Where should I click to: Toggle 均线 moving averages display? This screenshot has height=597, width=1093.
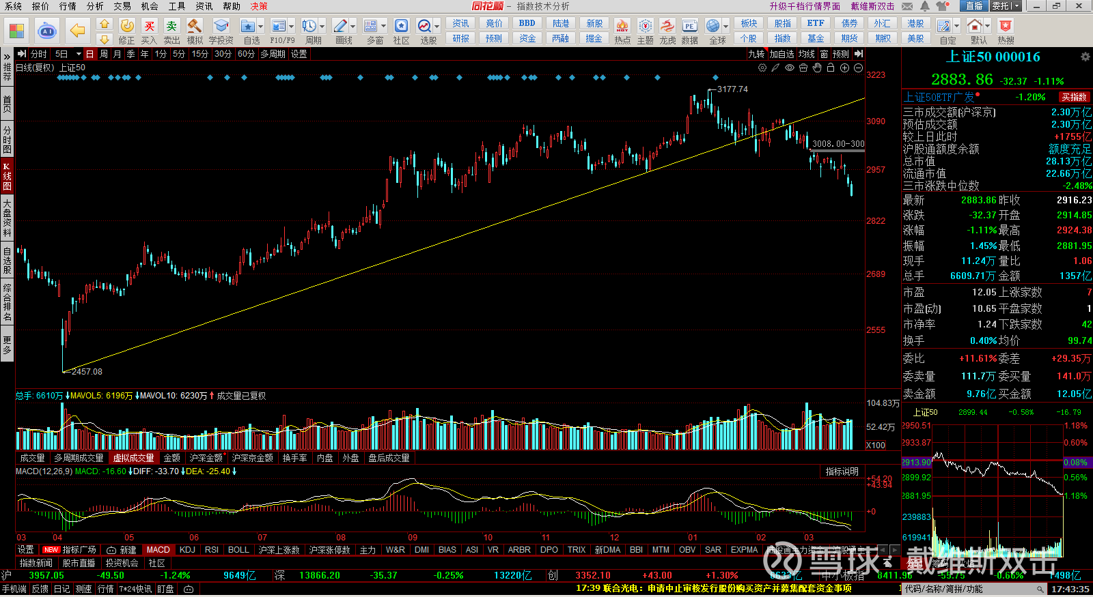[x=807, y=54]
